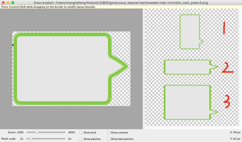Toggle the Show bad patches checkbox
This screenshot has height=142, width=242.
coord(108,139)
